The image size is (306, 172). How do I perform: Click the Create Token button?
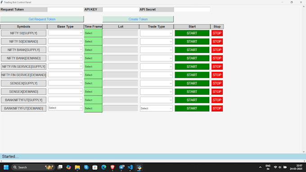138,19
